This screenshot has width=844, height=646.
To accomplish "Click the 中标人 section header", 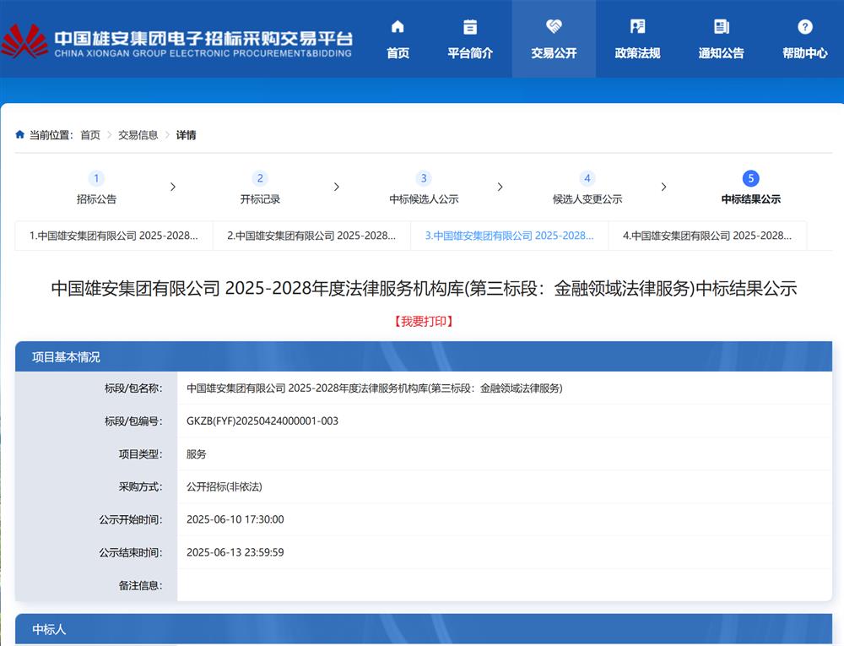I will point(424,629).
